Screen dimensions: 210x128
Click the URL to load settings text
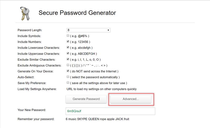[x=102, y=89]
